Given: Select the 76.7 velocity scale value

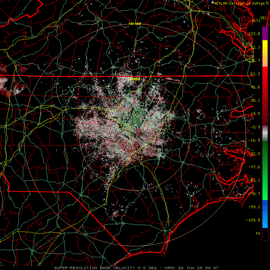Looking at the screenshot, I should tap(255, 60).
